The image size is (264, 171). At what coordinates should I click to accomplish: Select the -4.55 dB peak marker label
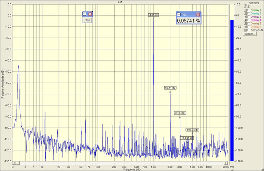(153, 15)
